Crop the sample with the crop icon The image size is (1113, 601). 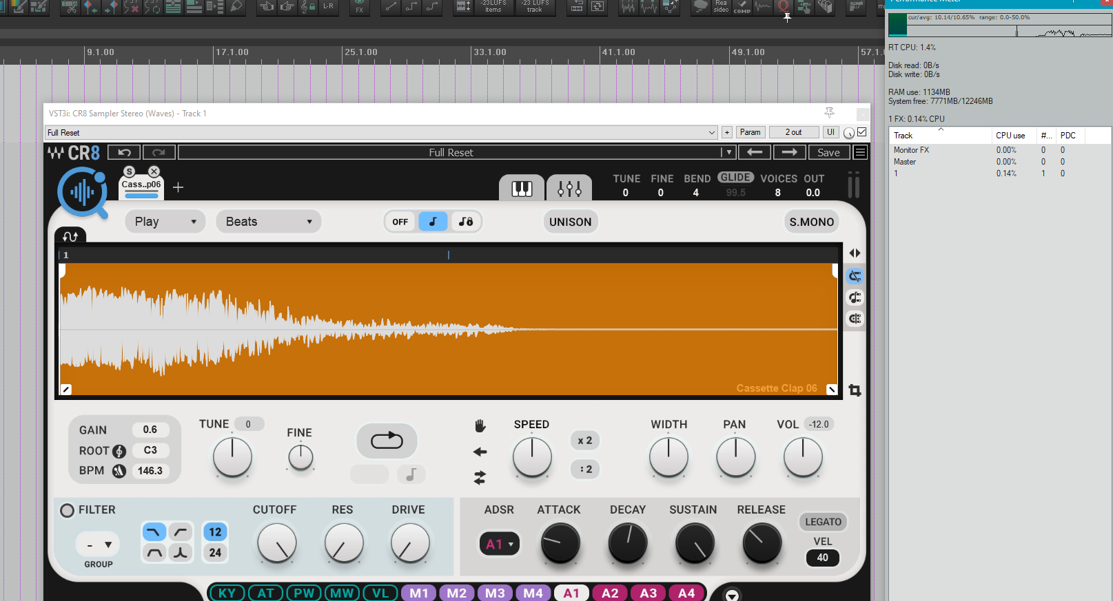855,390
